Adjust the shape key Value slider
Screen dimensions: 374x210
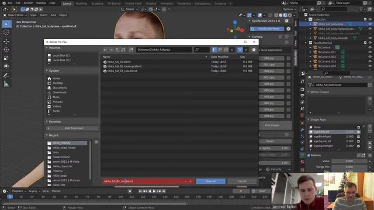(x=349, y=162)
